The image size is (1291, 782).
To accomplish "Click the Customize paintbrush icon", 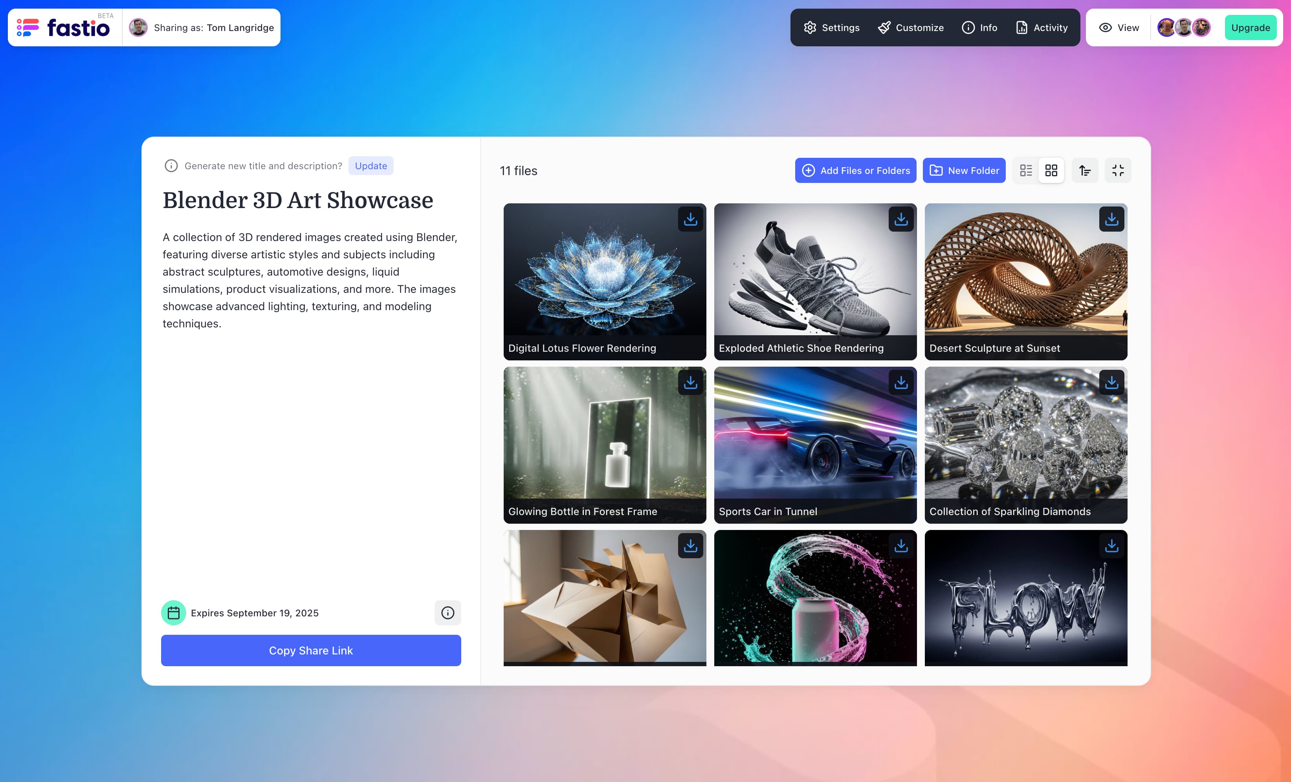I will (884, 28).
